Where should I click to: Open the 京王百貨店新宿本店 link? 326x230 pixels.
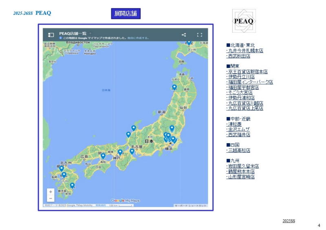pyautogui.click(x=247, y=71)
